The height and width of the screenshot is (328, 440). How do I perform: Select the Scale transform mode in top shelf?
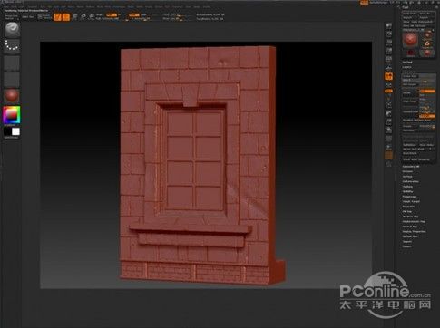[83, 16]
